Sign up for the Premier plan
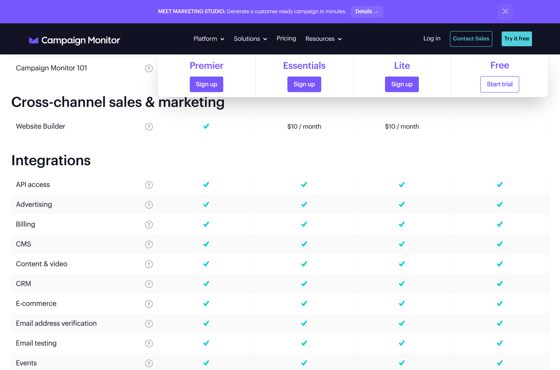Viewport: 560px width, 370px height. click(206, 84)
